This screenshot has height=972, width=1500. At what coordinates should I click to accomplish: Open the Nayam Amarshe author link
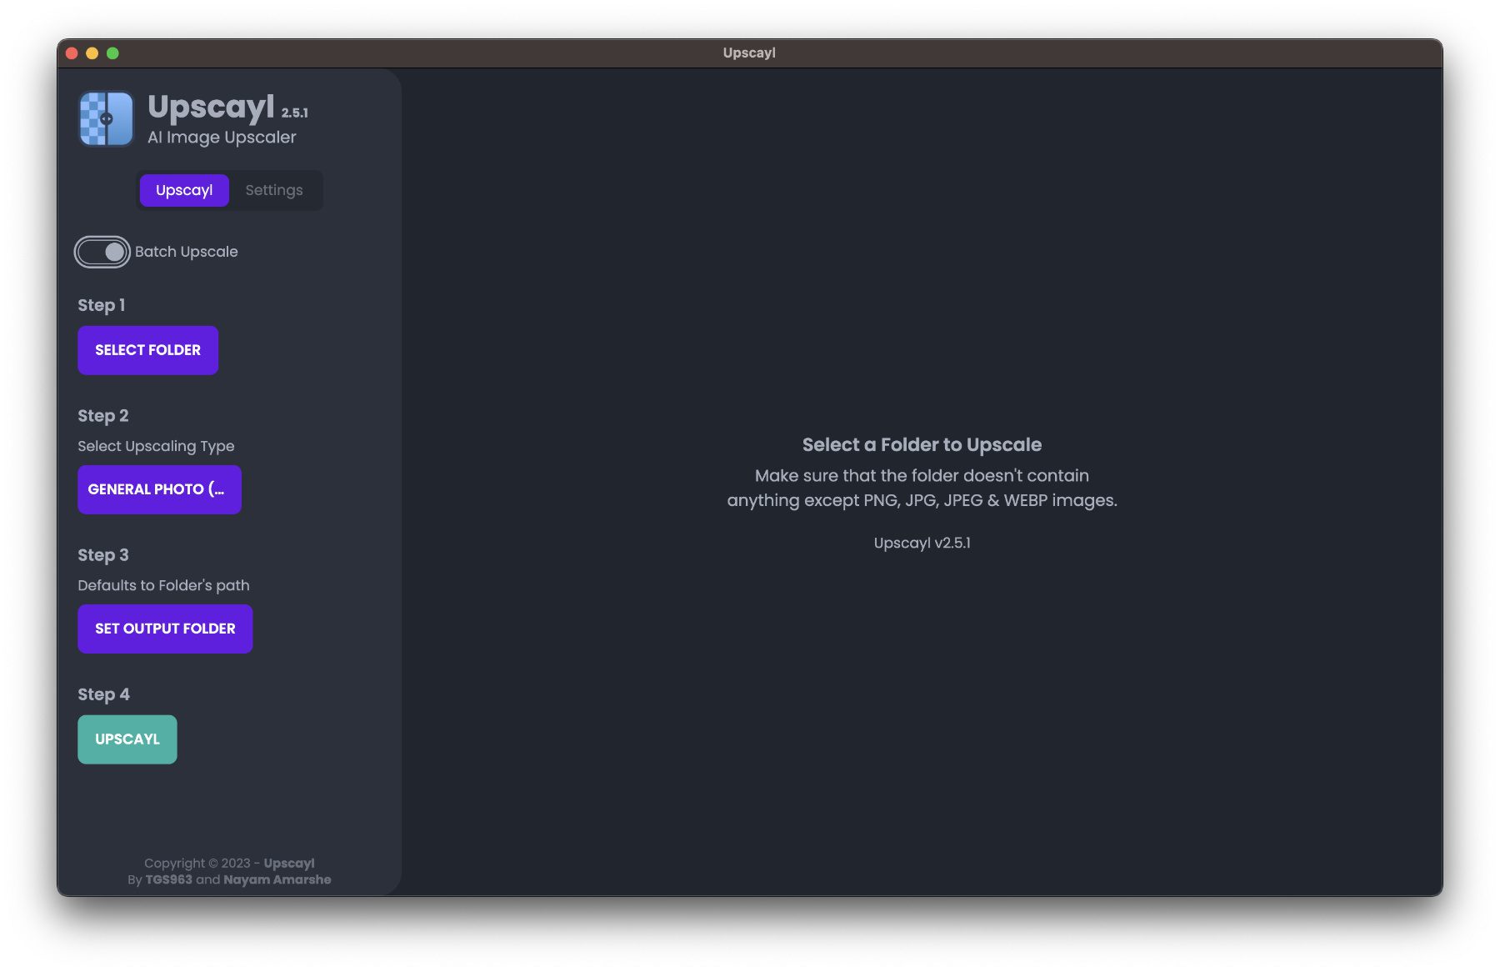point(277,879)
